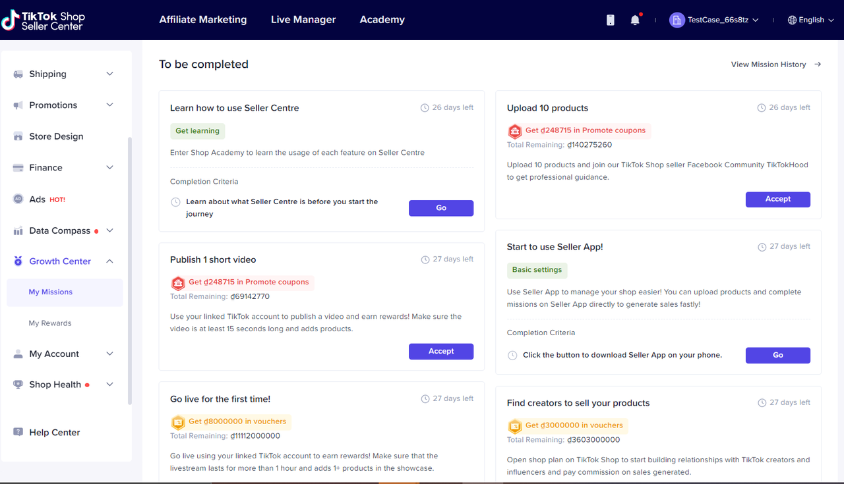Click the Growth Center medal icon

(x=18, y=261)
